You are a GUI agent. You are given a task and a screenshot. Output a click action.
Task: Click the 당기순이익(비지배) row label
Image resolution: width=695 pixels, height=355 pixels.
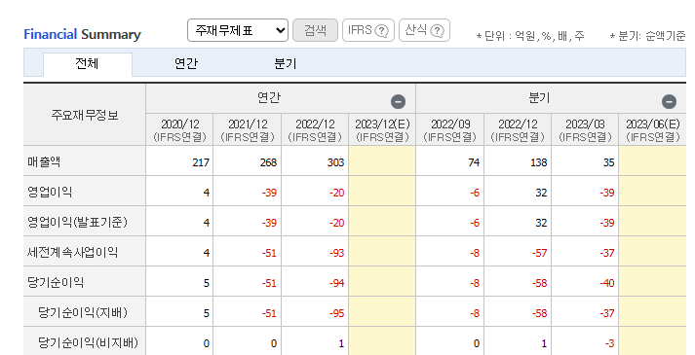click(x=88, y=342)
